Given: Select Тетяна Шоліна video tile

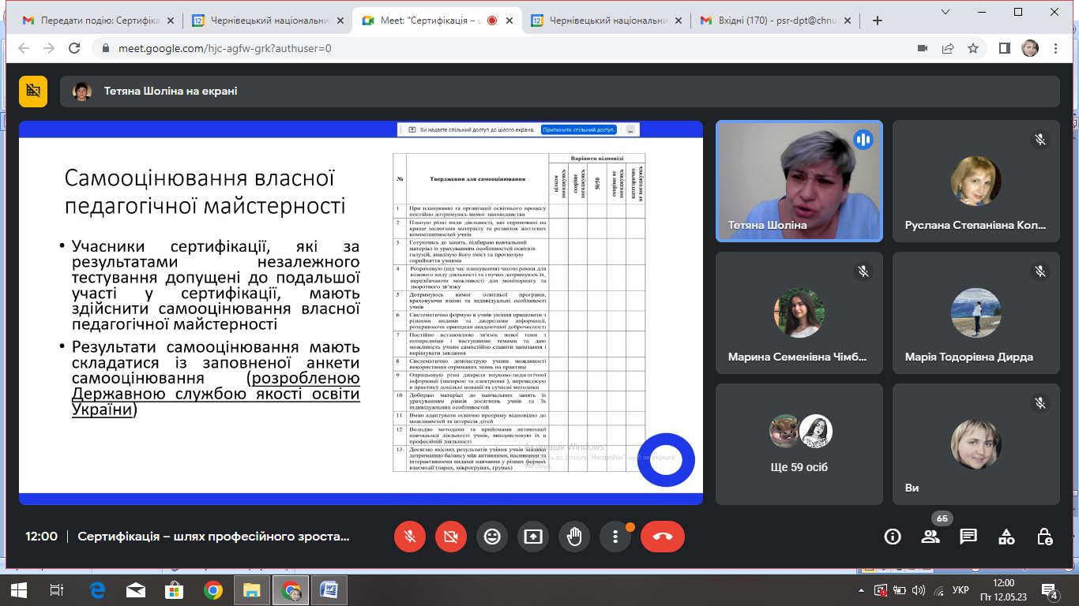Looking at the screenshot, I should click(x=799, y=181).
